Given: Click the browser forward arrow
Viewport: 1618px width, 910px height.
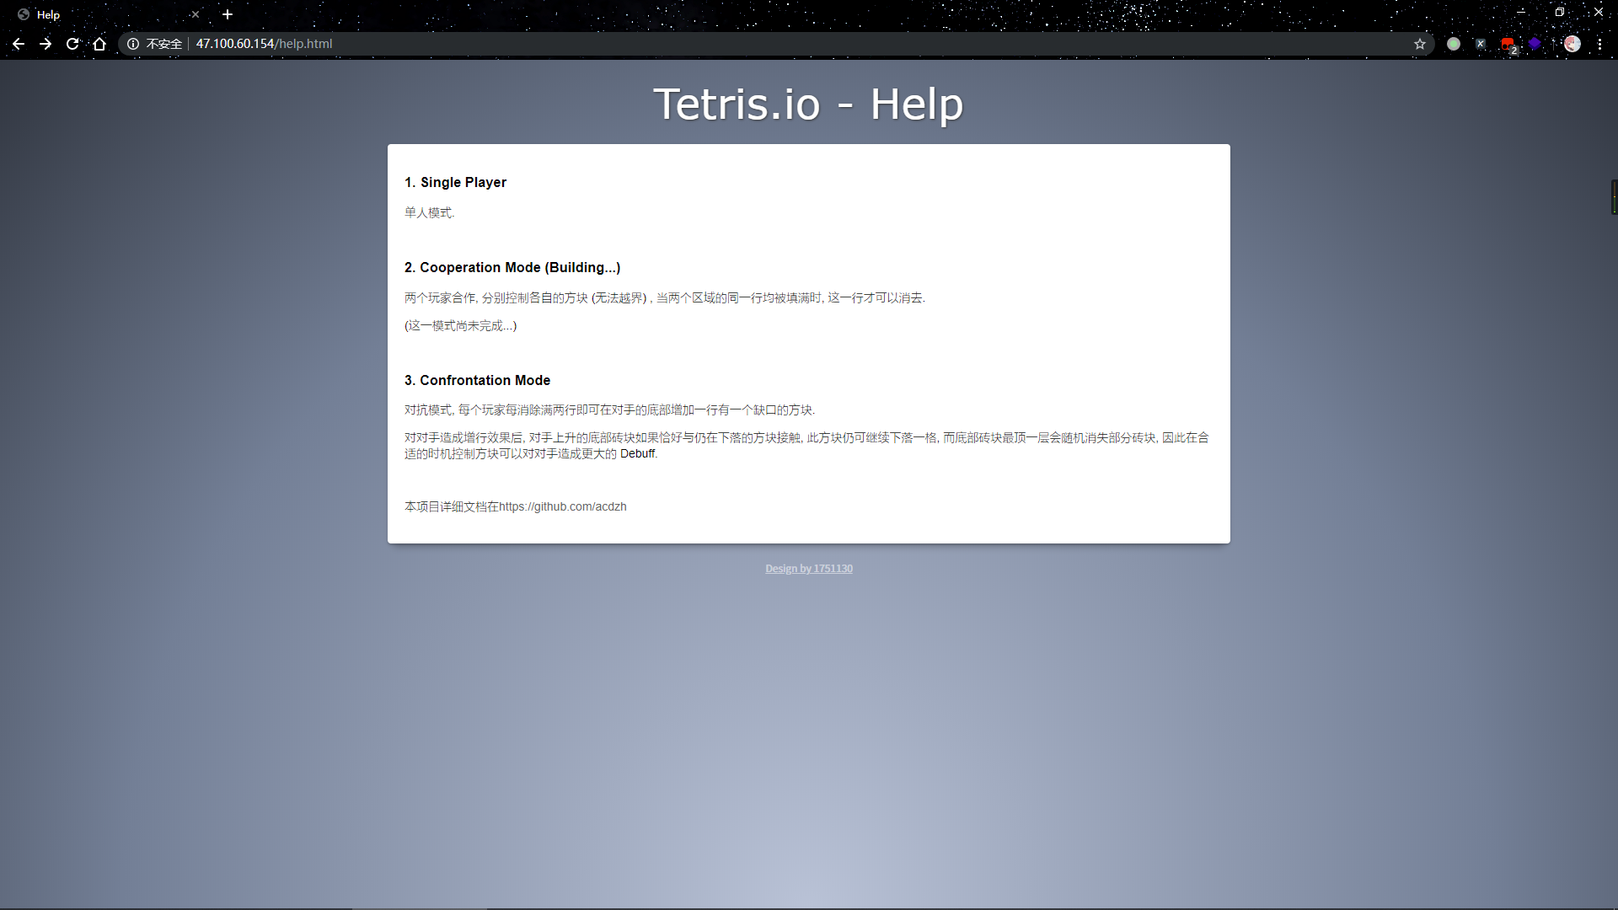Looking at the screenshot, I should (46, 44).
